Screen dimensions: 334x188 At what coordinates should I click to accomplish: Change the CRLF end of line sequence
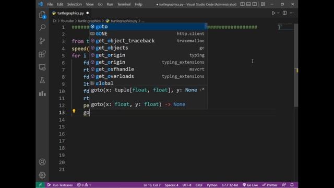pos(199,185)
